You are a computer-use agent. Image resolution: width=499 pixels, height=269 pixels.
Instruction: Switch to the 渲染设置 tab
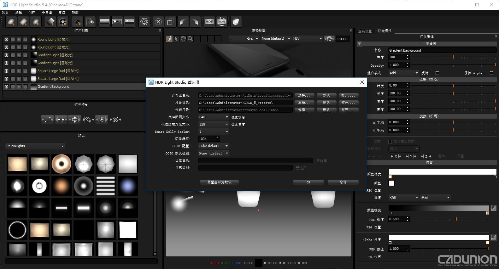click(x=365, y=31)
